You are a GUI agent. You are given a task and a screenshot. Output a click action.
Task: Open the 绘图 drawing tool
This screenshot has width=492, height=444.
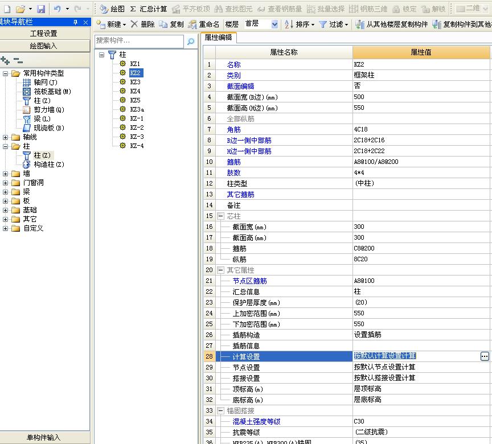(112, 9)
